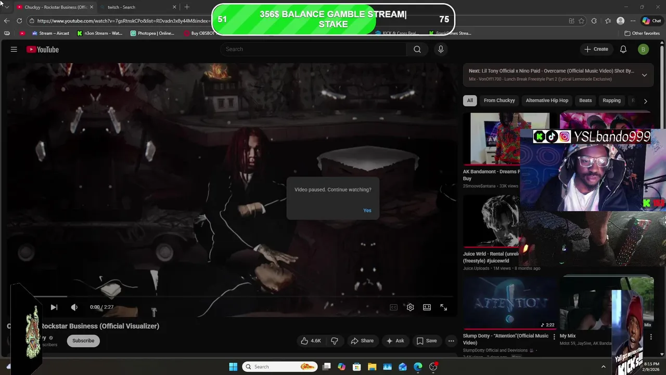The image size is (666, 375).
Task: Skip to next video in player
Action: [x=54, y=307]
